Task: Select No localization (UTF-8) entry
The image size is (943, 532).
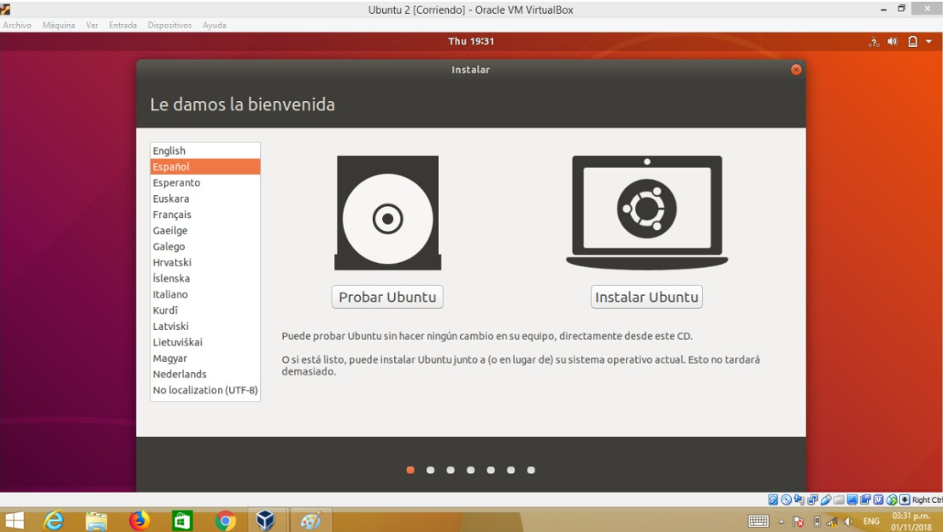Action: 205,390
